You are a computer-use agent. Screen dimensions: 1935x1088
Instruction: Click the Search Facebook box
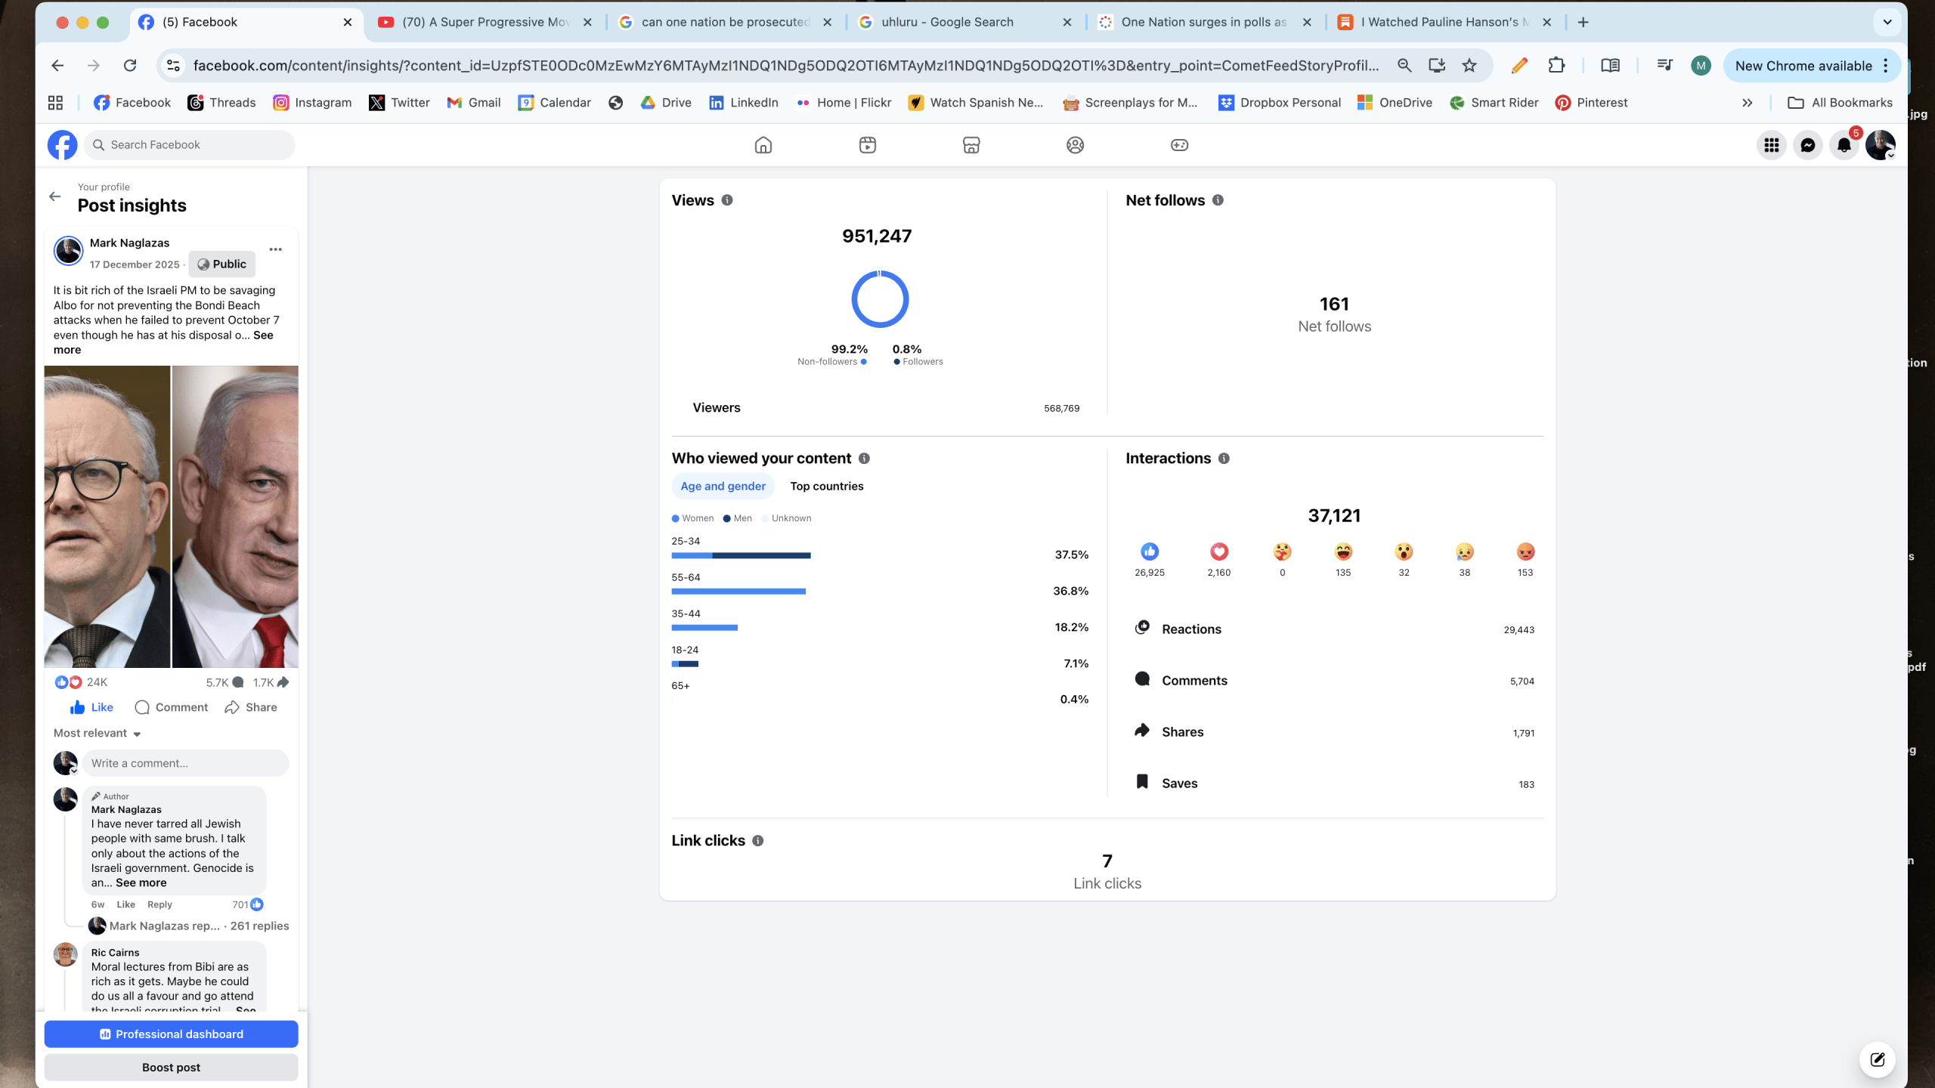(x=190, y=145)
